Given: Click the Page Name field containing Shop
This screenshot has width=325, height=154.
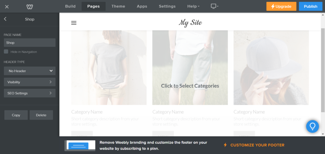Looking at the screenshot, I should pos(30,43).
